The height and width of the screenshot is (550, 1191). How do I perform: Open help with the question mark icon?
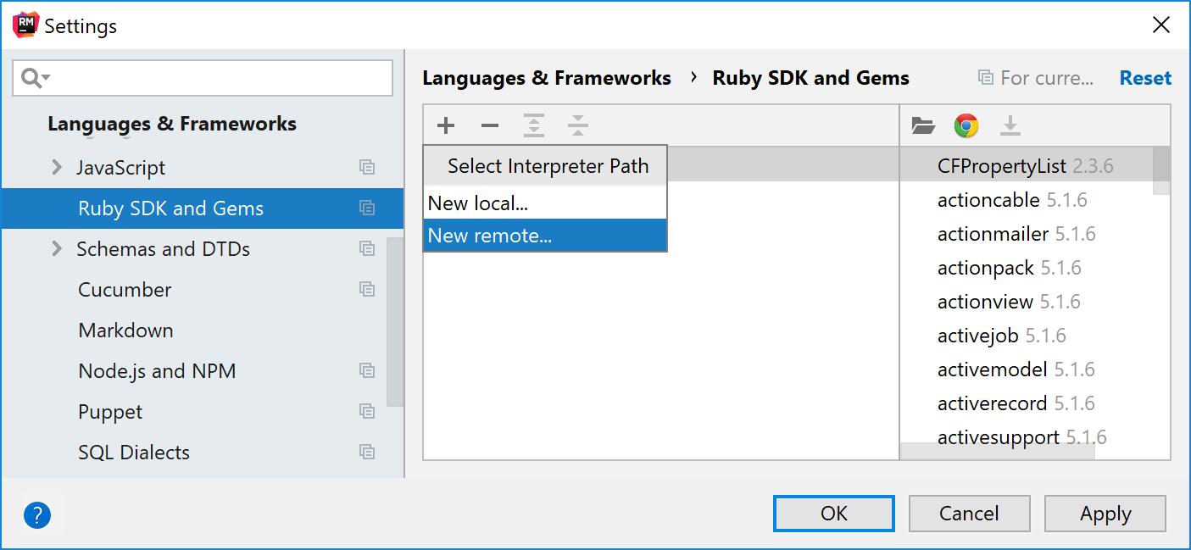[37, 514]
